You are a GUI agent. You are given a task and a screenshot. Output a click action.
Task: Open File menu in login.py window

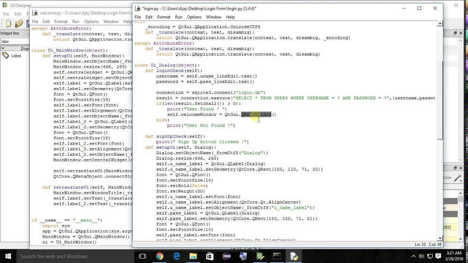[x=137, y=17]
